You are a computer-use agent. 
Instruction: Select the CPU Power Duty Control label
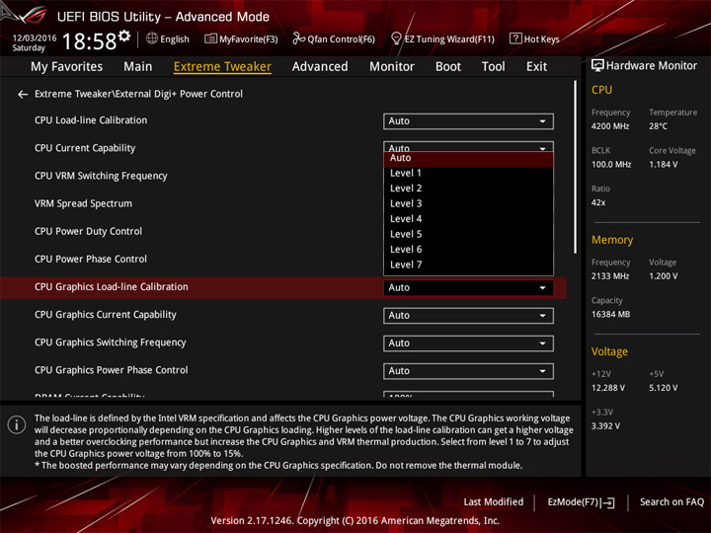coord(88,231)
